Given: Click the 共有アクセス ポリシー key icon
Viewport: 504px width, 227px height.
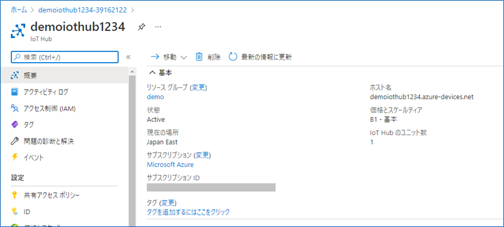Looking at the screenshot, I should point(14,195).
